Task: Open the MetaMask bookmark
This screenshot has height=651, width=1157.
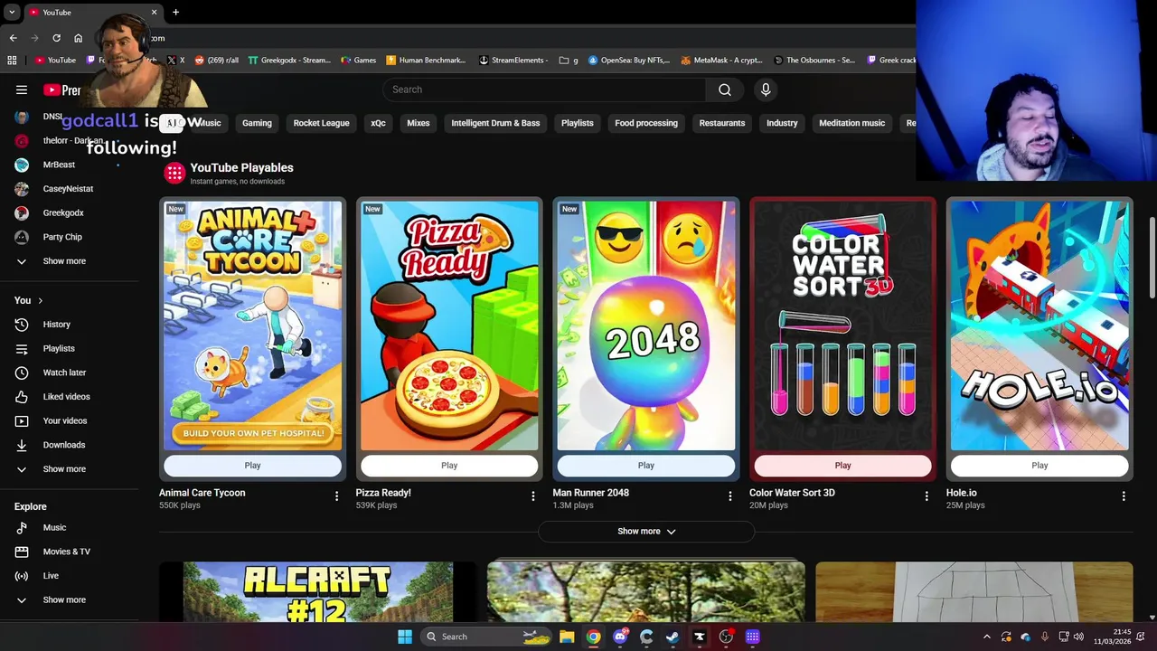Action: pyautogui.click(x=721, y=61)
